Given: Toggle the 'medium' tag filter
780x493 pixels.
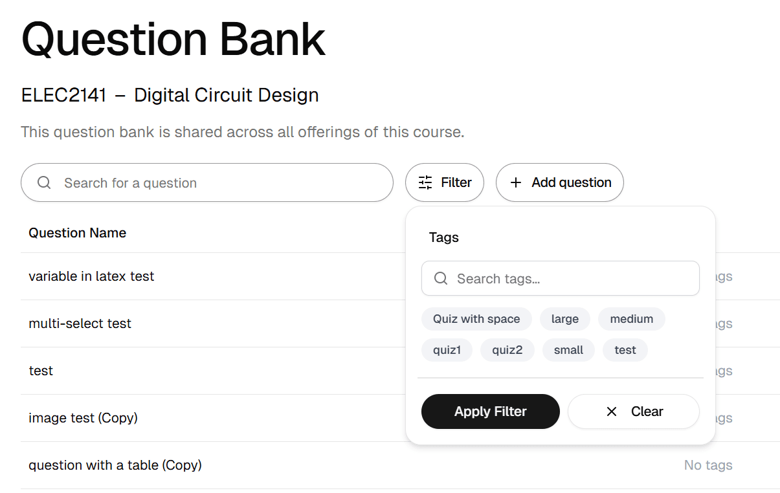Looking at the screenshot, I should coord(631,318).
